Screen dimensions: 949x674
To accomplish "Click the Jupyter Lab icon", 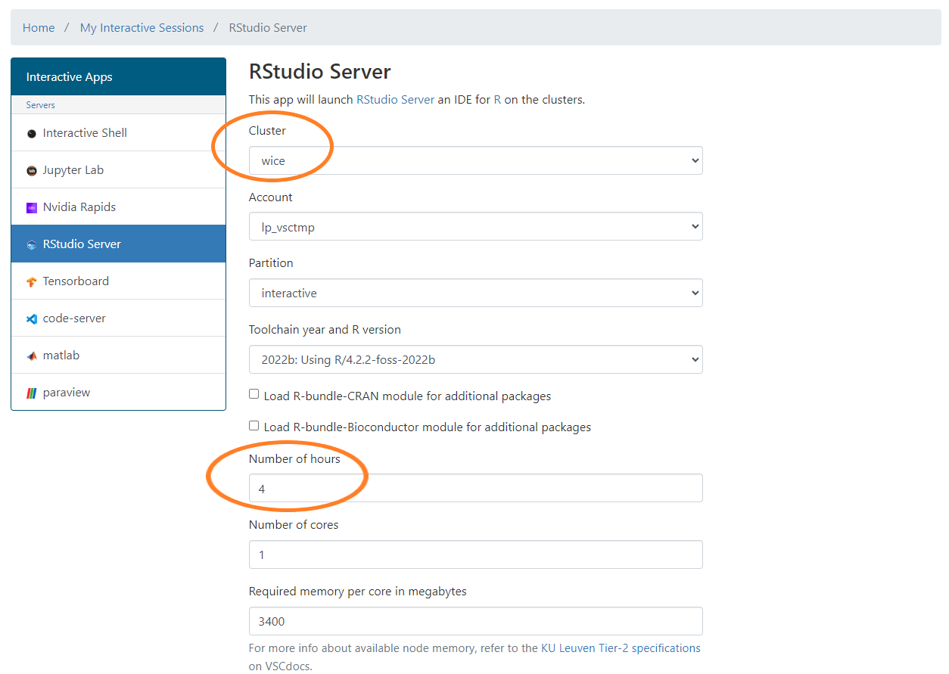I will [x=32, y=170].
